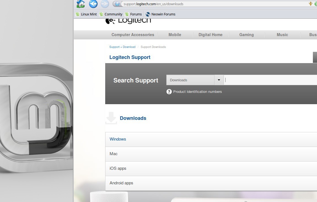317x202 pixels.
Task: Select the Mobile navigation item
Action: [175, 35]
